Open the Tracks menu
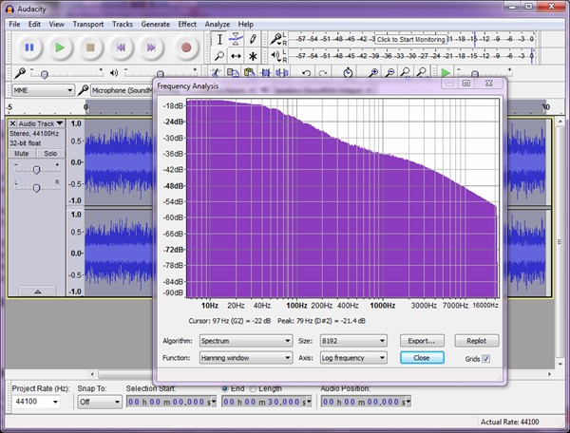 pos(123,25)
